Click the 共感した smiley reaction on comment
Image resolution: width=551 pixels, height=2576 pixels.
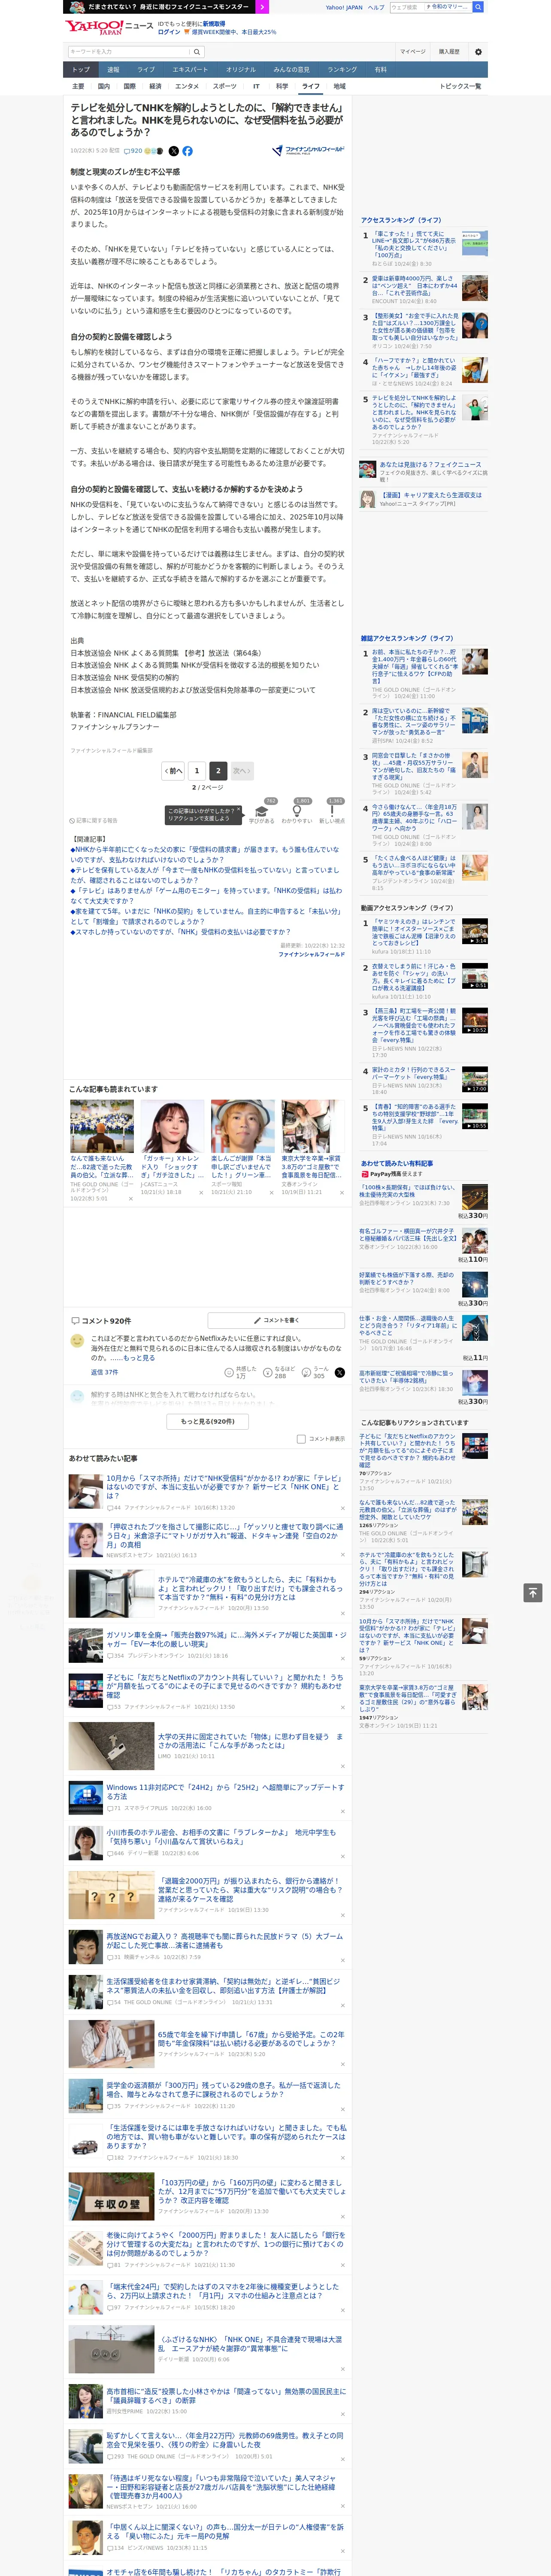[x=240, y=1373]
